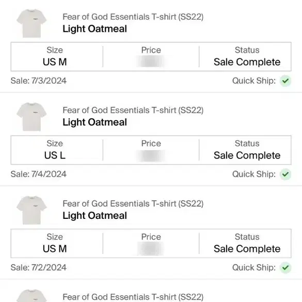Select the Light Oatmeal title of the US L listing
This screenshot has height=302, width=302.
coord(95,122)
